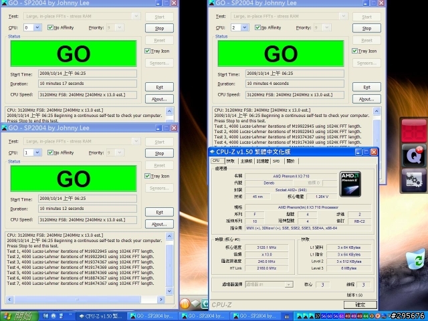
Task: Uncheck Tray Icon in the CPU 1 window
Action: pyautogui.click(x=147, y=176)
